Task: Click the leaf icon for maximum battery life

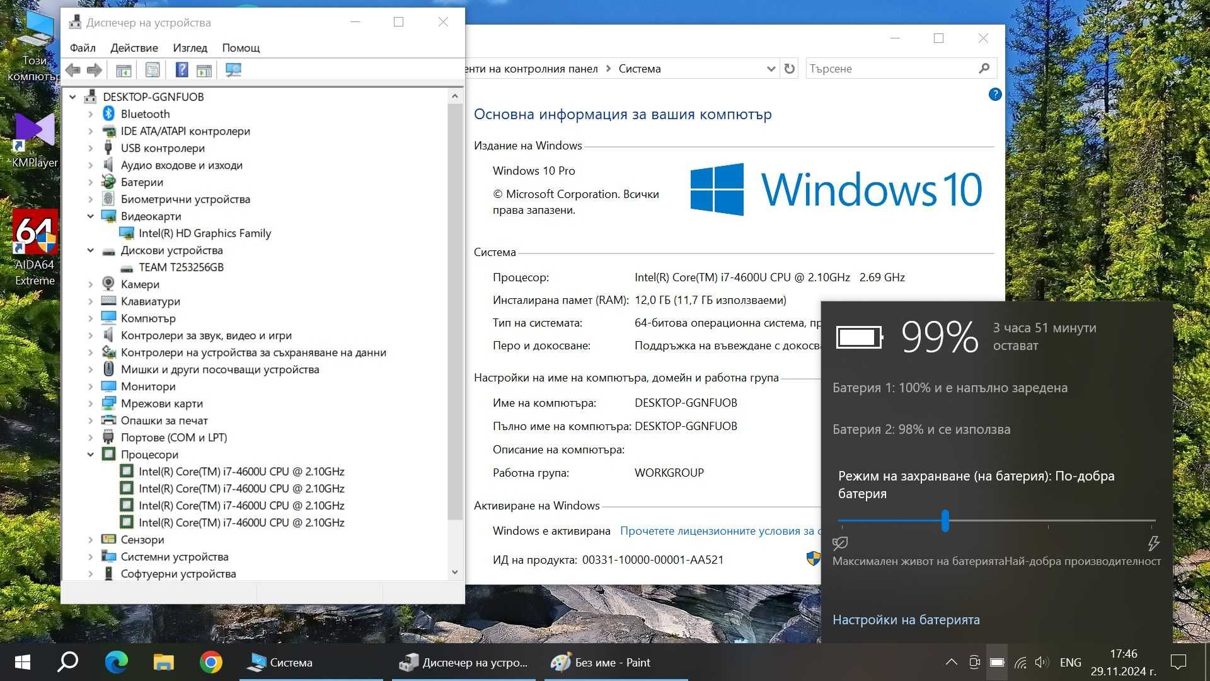Action: click(840, 543)
